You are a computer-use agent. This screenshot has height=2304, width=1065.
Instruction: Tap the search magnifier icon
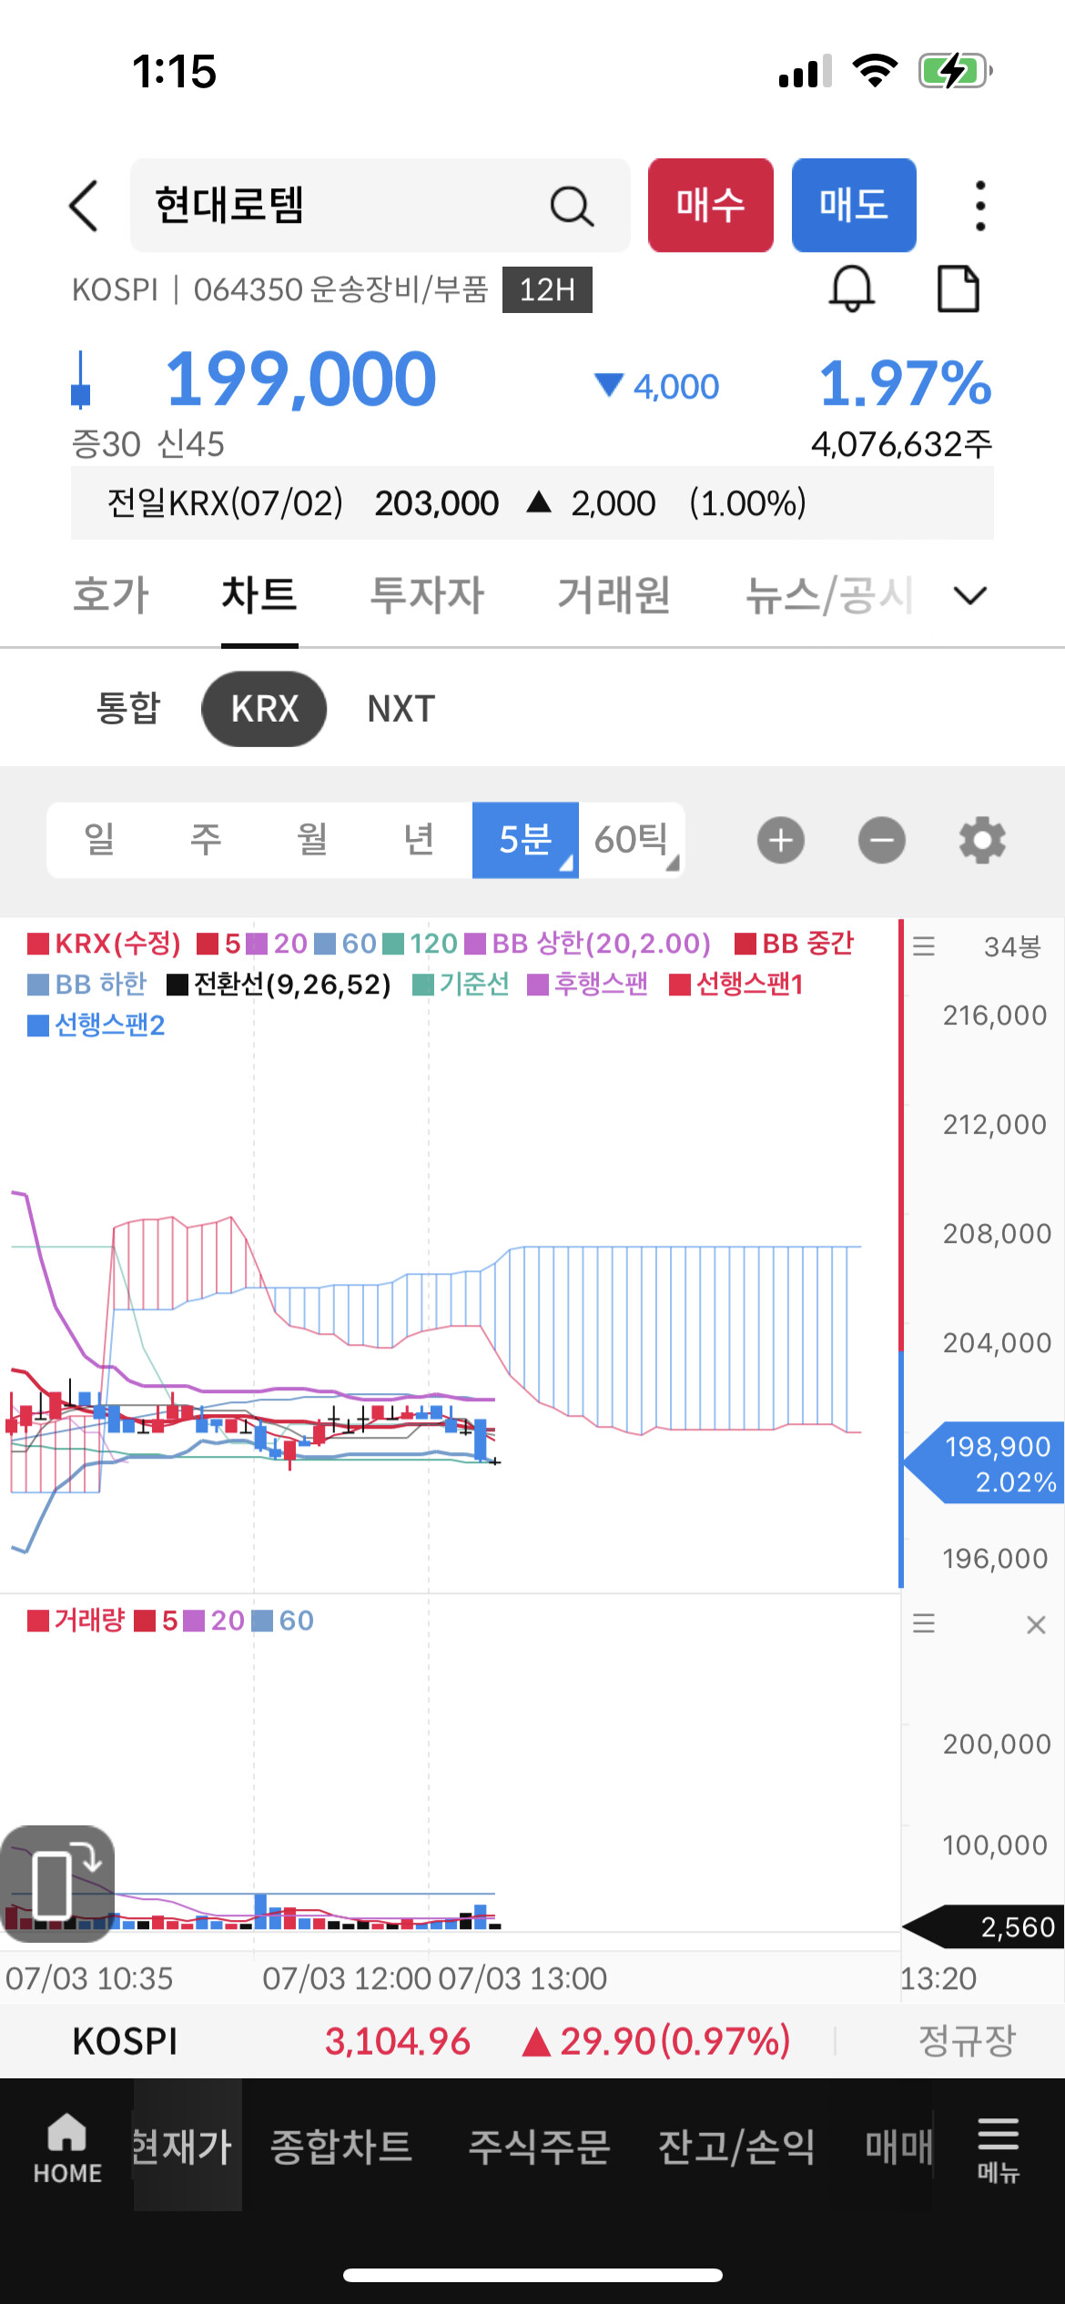[572, 207]
